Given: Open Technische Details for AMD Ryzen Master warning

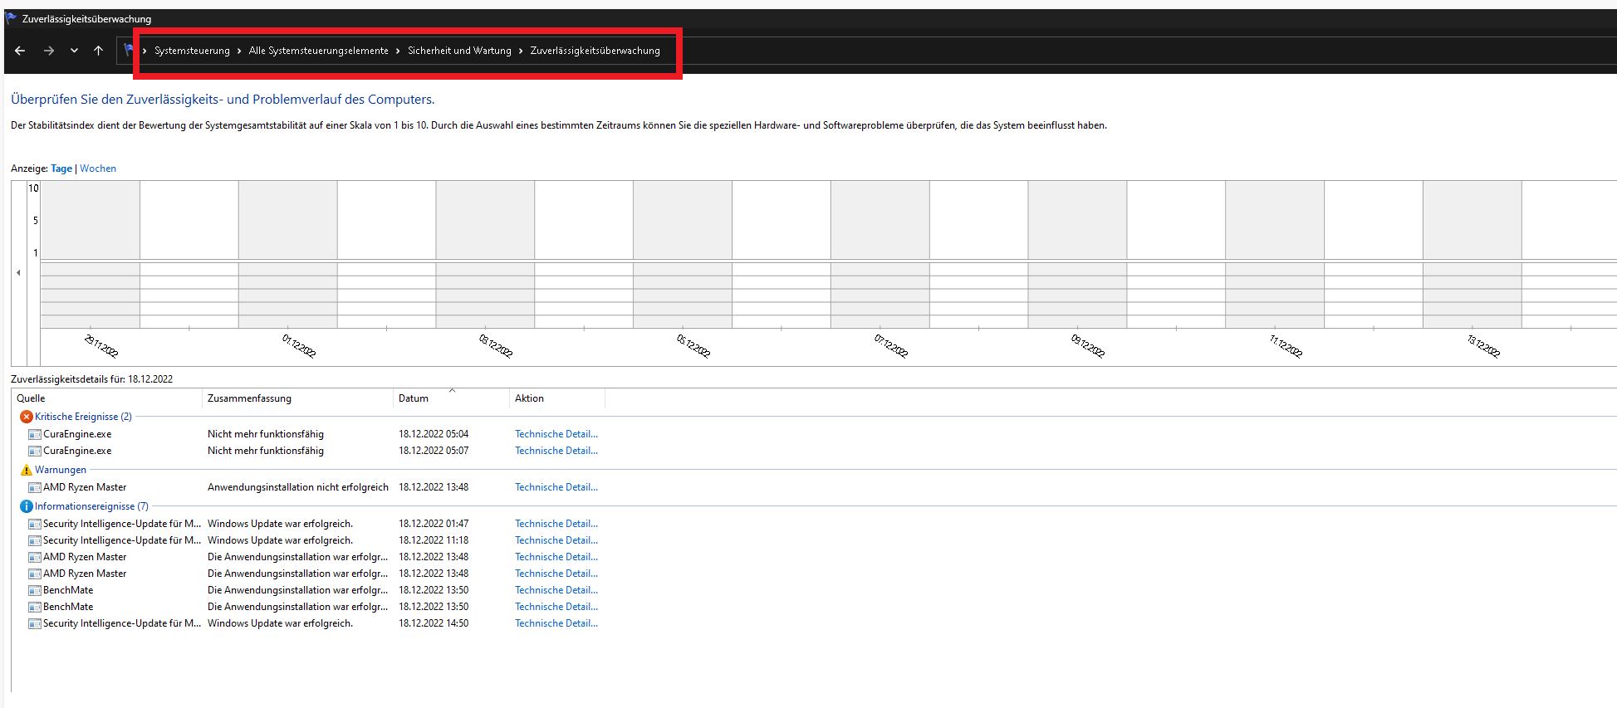Looking at the screenshot, I should point(556,487).
